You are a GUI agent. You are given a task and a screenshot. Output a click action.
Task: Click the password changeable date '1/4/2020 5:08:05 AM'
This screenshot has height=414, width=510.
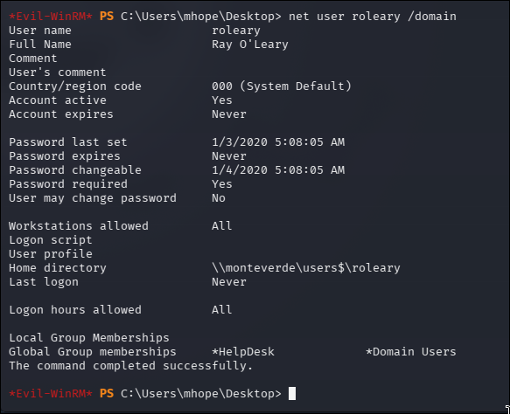click(x=278, y=170)
